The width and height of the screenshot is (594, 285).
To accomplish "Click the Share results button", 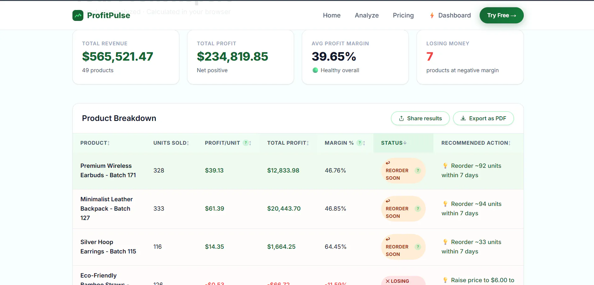I will pyautogui.click(x=420, y=118).
